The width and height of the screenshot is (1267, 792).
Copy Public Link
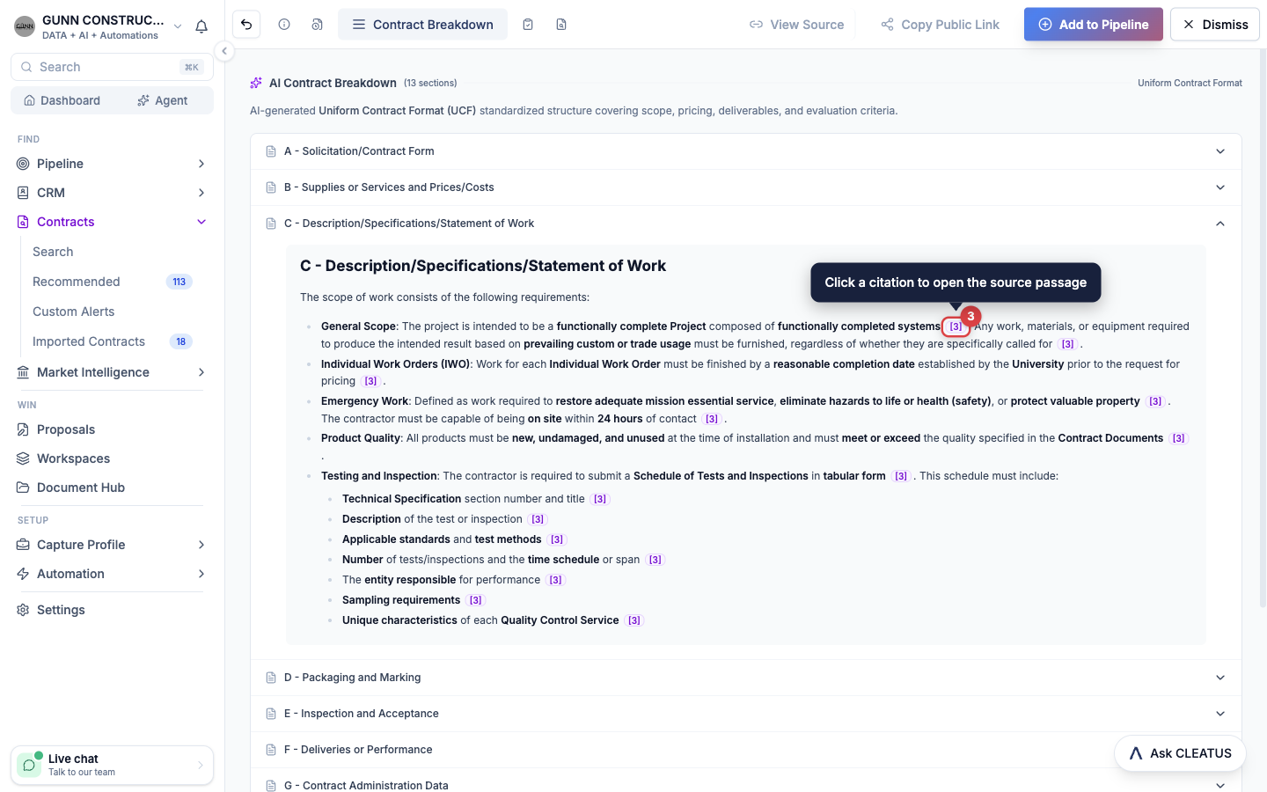[940, 25]
